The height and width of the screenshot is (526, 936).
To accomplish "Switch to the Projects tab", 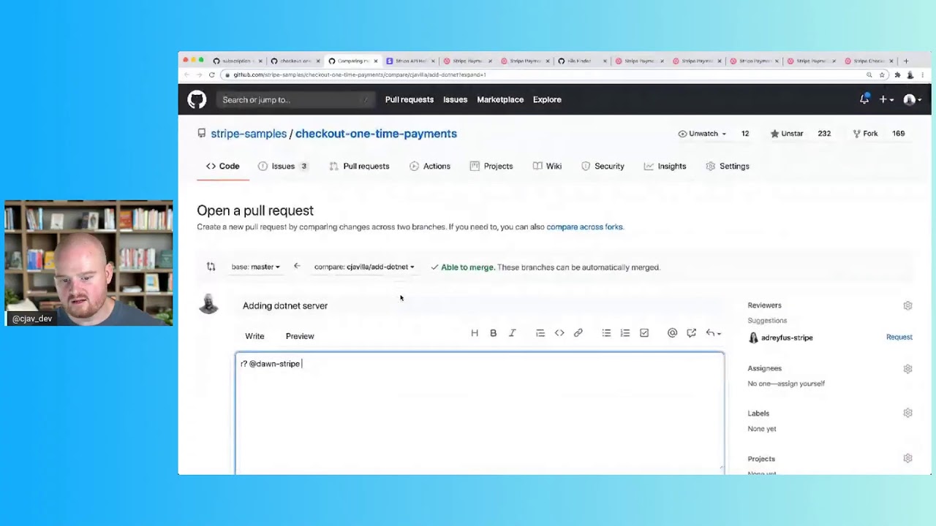I will [x=491, y=166].
